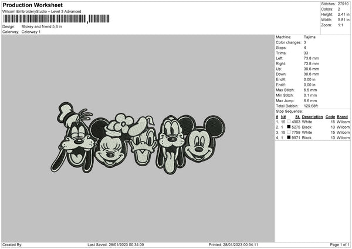Click the Machine value Tajima
The height and width of the screenshot is (249, 352).
coord(310,37)
